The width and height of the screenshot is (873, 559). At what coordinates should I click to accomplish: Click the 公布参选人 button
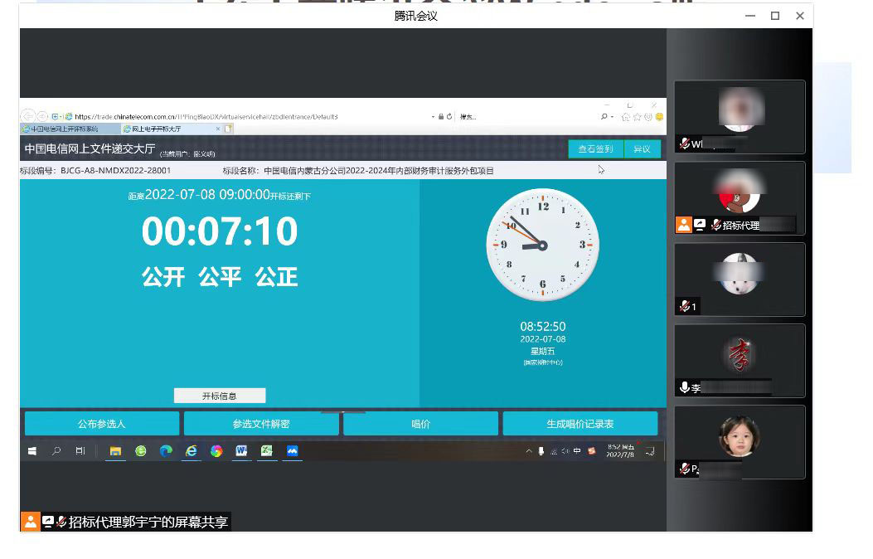click(102, 424)
